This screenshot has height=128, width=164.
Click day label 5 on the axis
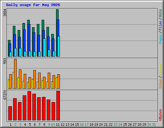[30, 124]
